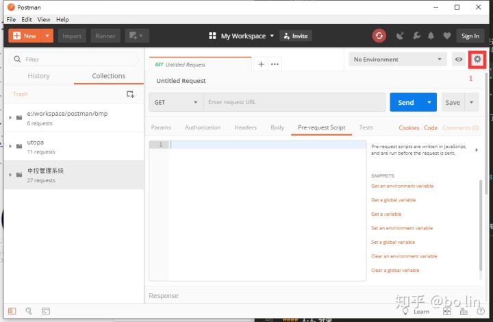Screen dimensions: 493x322
Task: Click the Learn bootcamp lightbulb icon
Action: (x=405, y=311)
